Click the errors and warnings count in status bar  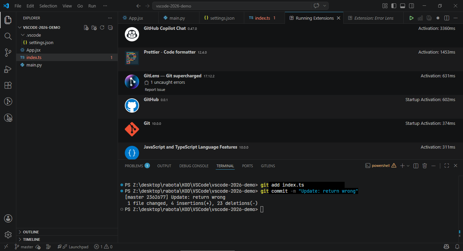[x=103, y=247]
